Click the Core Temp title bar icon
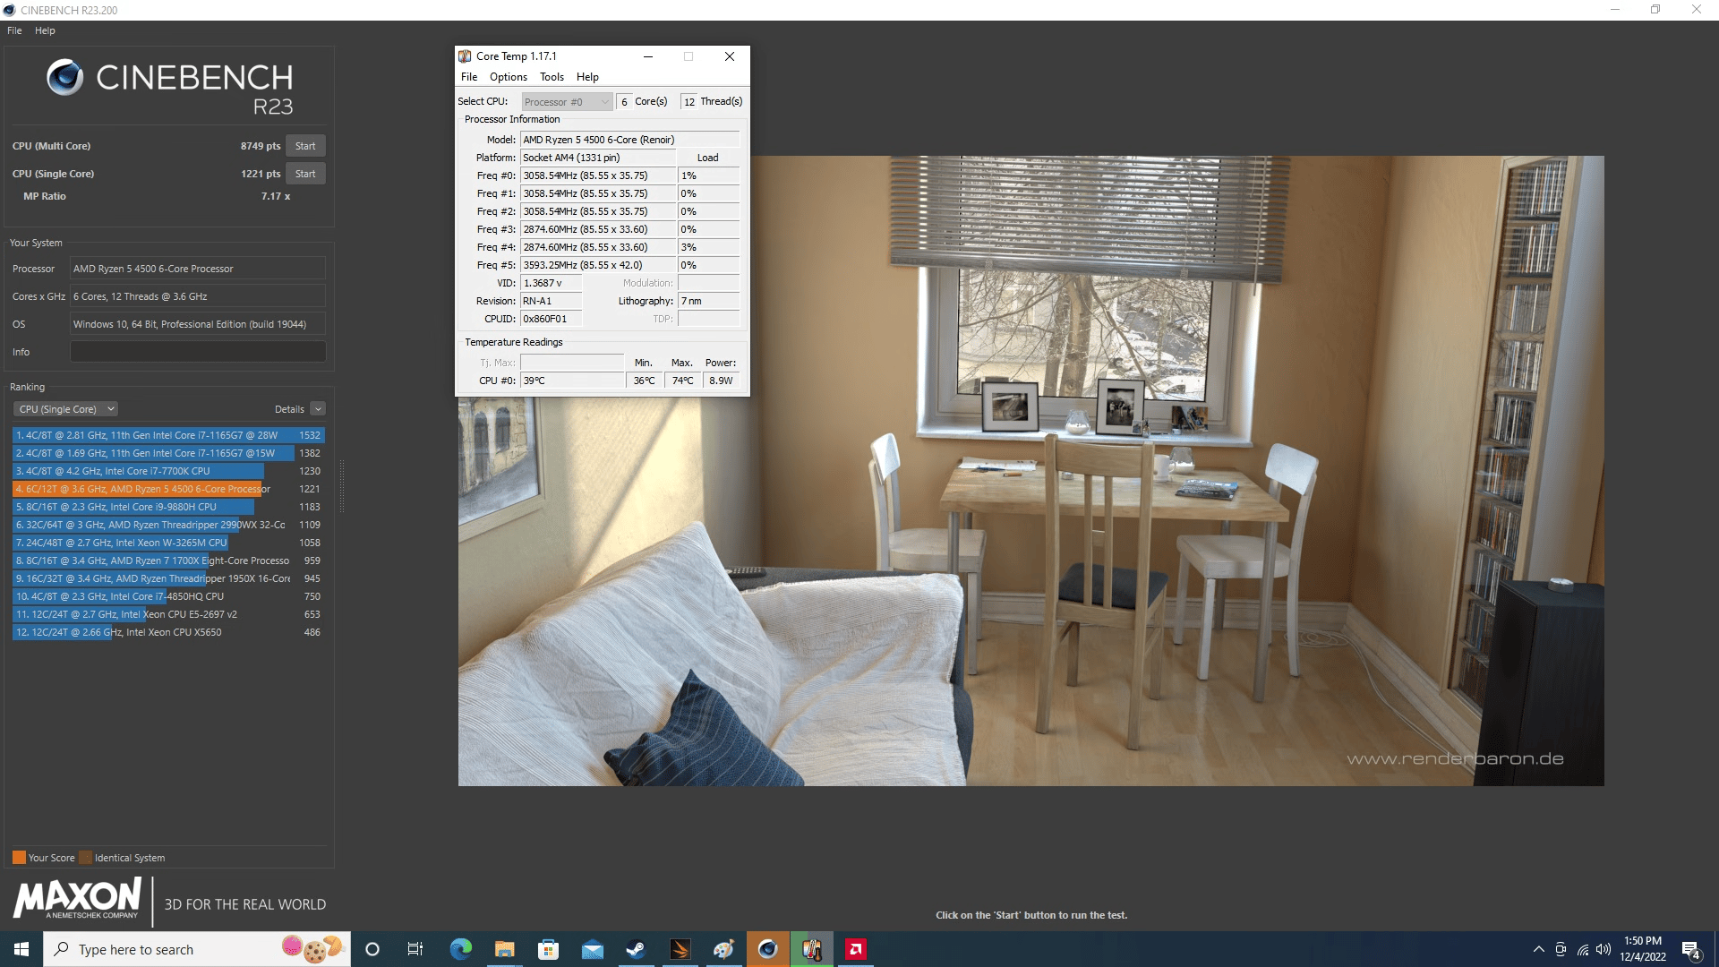Viewport: 1719px width, 967px height. coord(465,56)
